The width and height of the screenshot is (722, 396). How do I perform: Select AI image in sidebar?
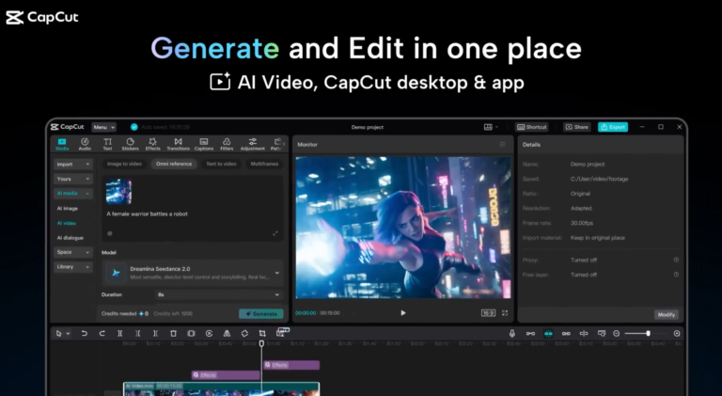click(x=68, y=208)
